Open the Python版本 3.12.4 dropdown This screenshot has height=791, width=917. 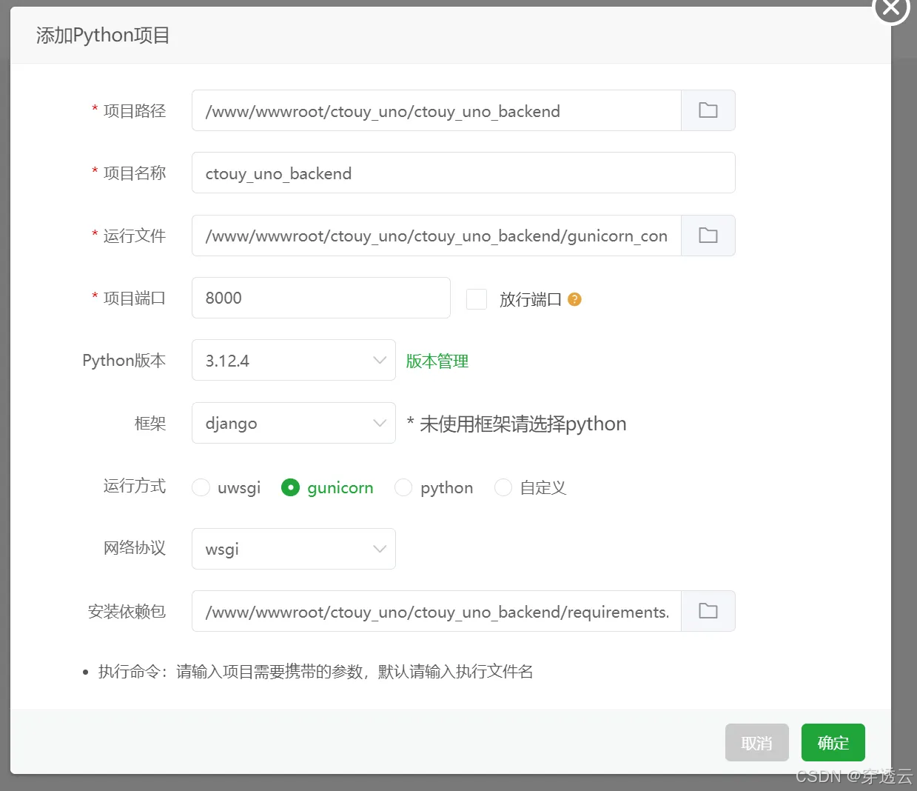(294, 360)
